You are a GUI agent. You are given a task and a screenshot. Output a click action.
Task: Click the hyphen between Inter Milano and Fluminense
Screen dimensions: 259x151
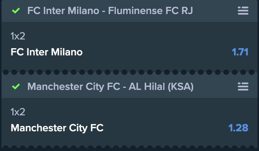104,11
